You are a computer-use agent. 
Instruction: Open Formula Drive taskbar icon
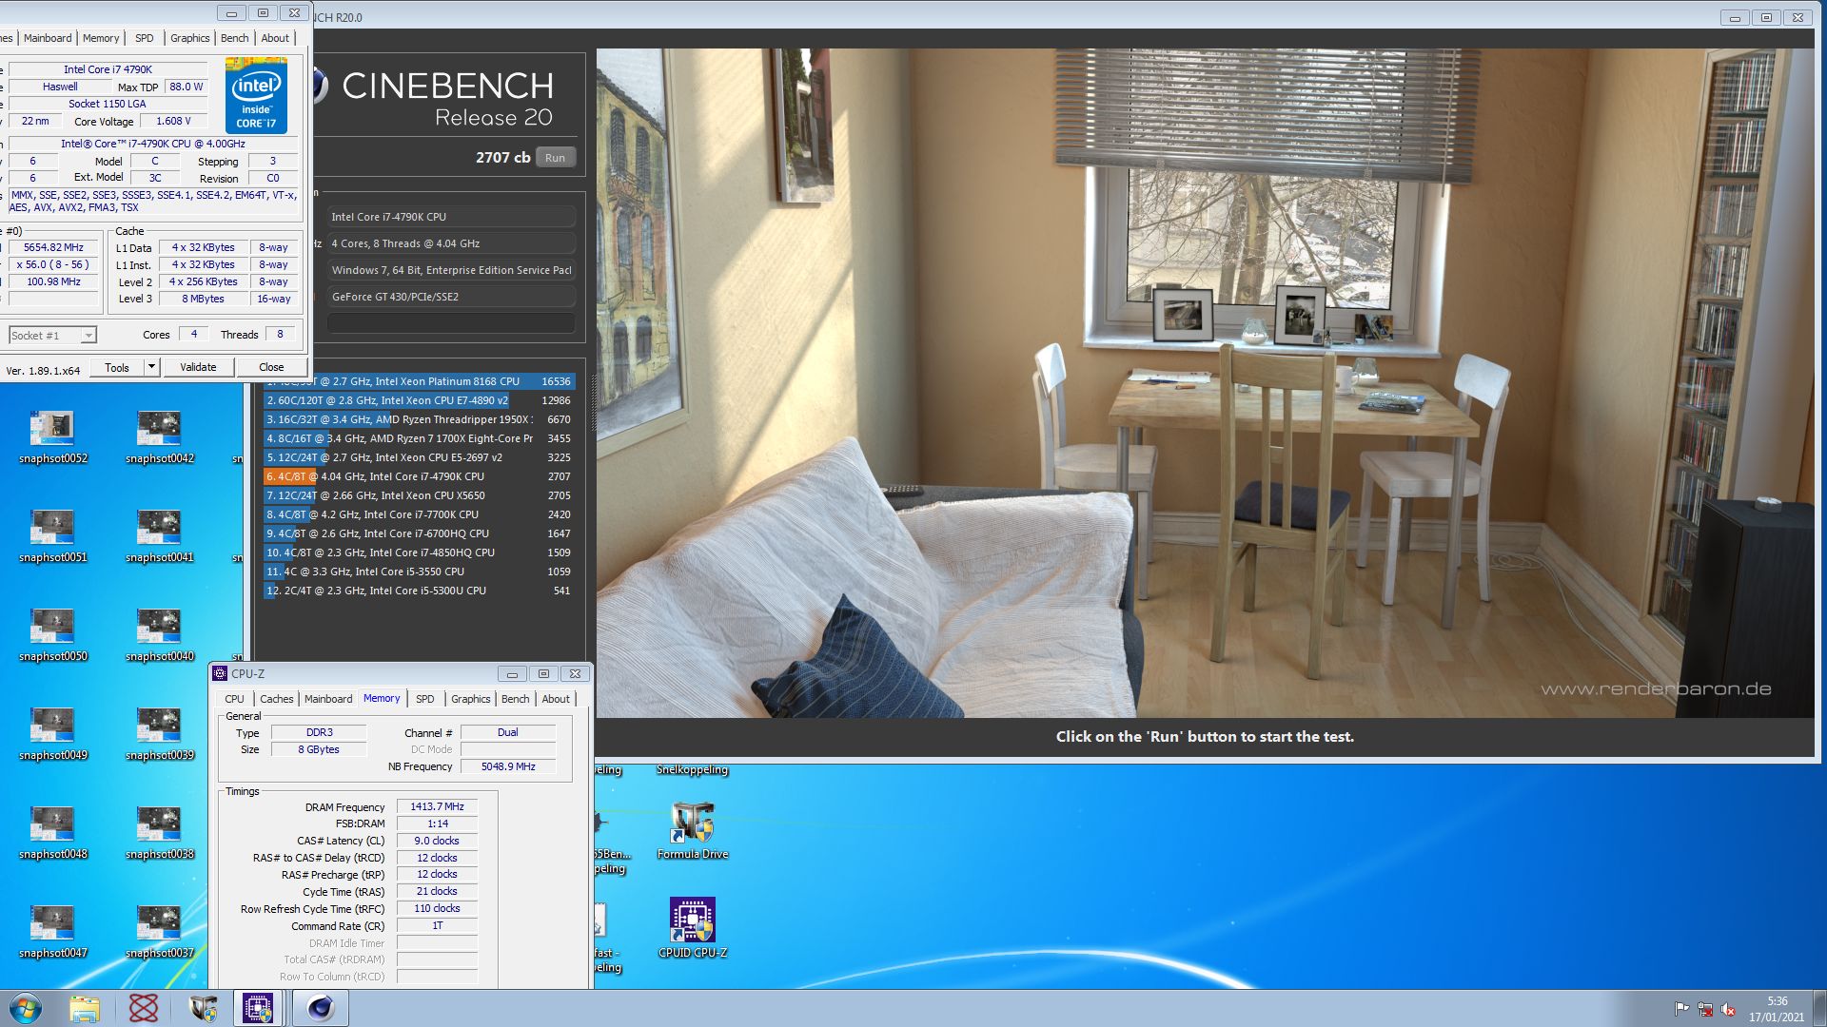(x=203, y=1008)
